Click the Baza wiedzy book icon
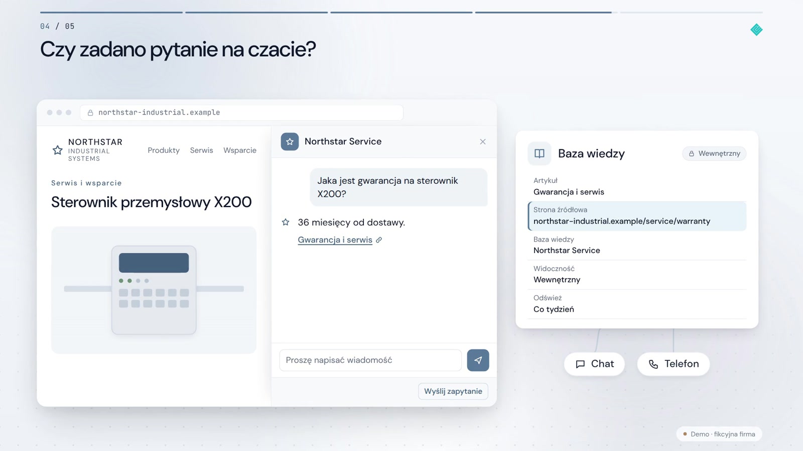The width and height of the screenshot is (803, 451). point(540,153)
